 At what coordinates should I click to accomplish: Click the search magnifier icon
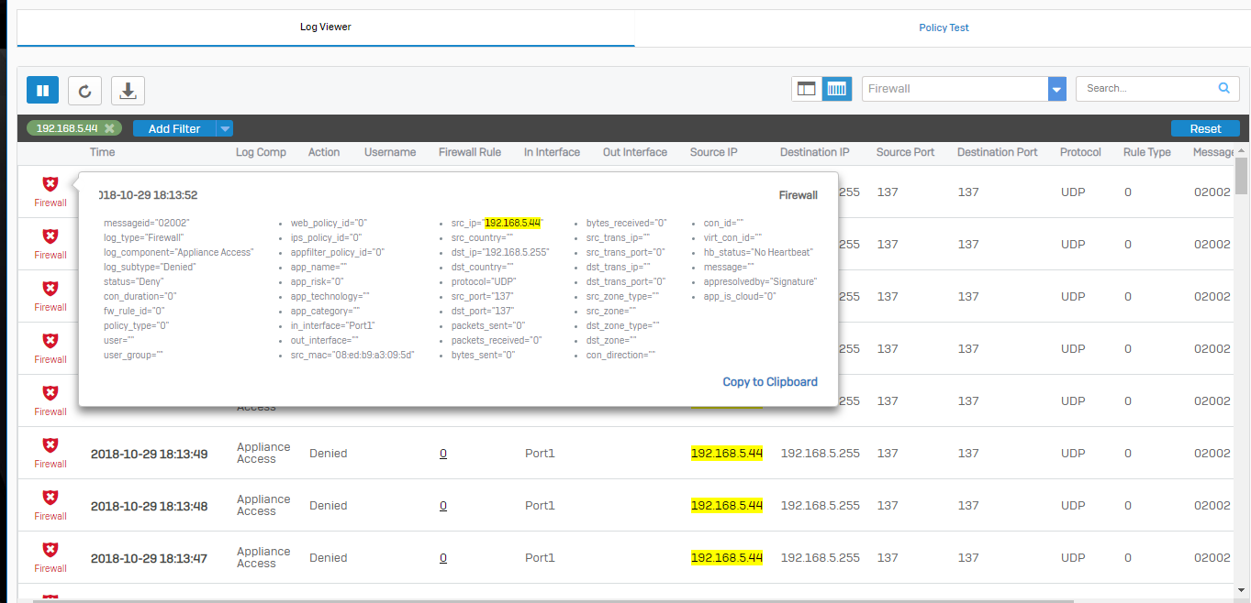tap(1223, 88)
